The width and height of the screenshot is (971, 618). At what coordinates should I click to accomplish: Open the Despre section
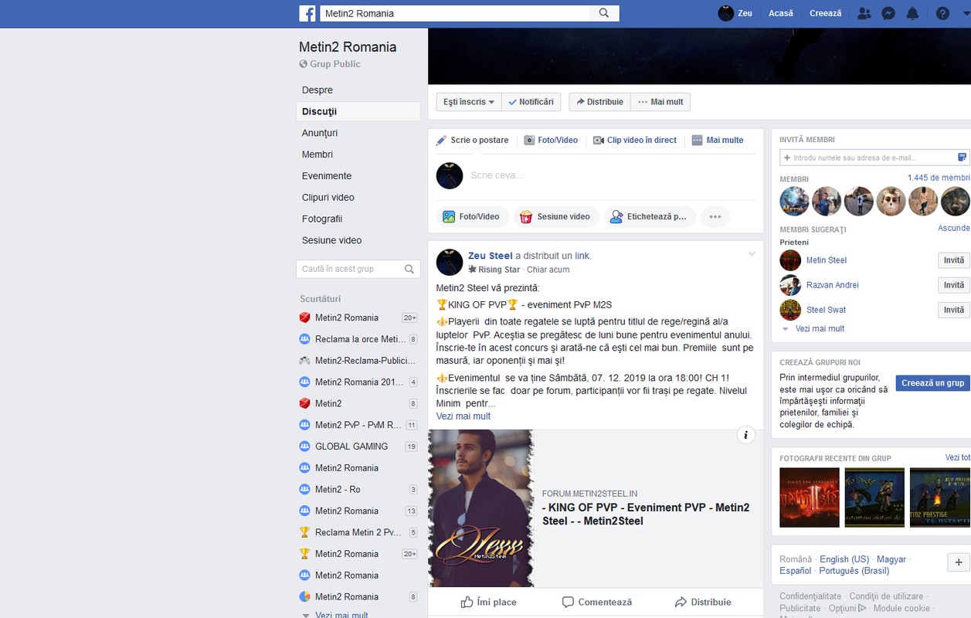point(317,90)
